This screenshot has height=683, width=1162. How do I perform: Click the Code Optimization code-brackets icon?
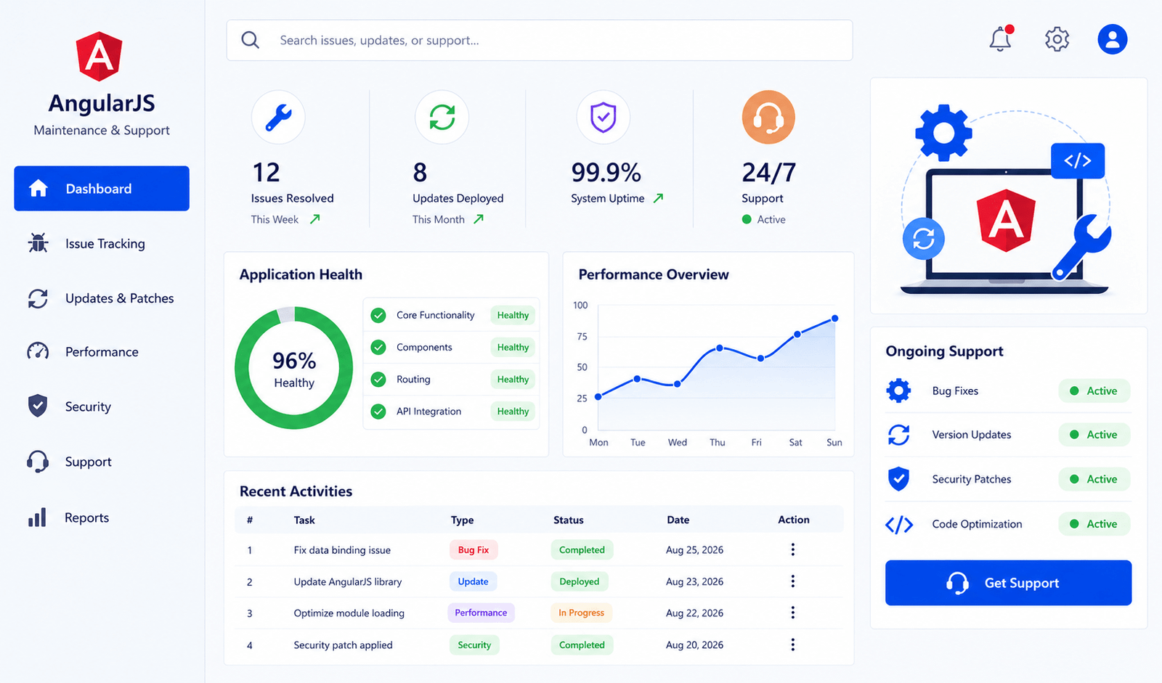(899, 524)
